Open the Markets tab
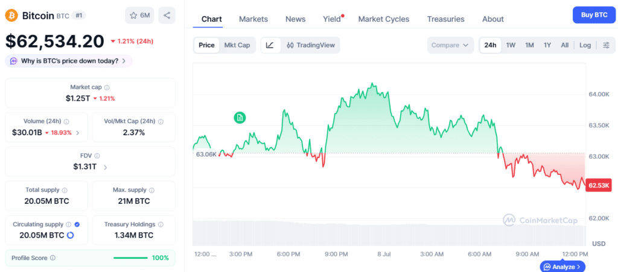Screen dimensions: 618x272 point(253,19)
